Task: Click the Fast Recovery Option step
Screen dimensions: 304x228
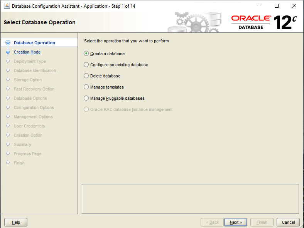Action: click(34, 89)
